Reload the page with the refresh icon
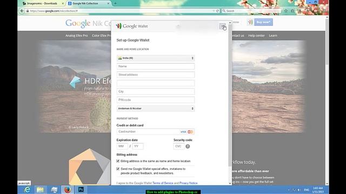The height and width of the screenshot is (194, 346). tap(217, 11)
